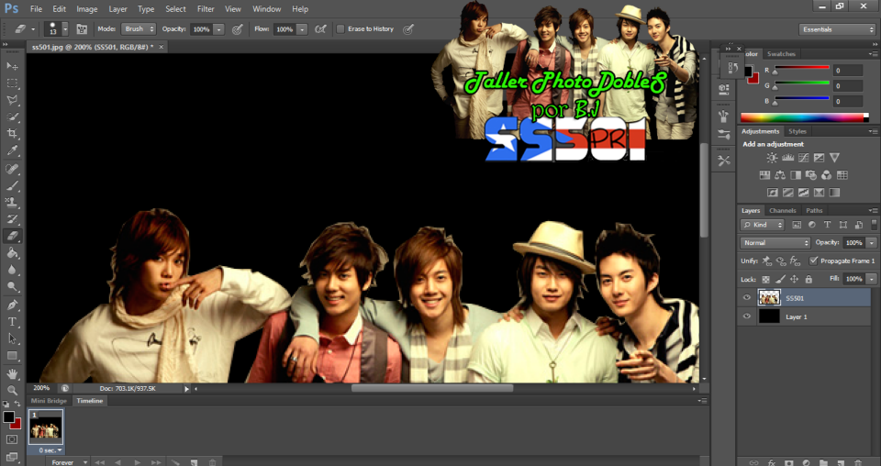Select the Pen tool
Screen dimensions: 881x466
click(x=12, y=305)
